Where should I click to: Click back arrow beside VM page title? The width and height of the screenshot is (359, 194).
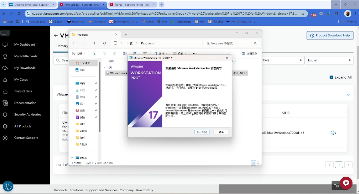pos(56,35)
